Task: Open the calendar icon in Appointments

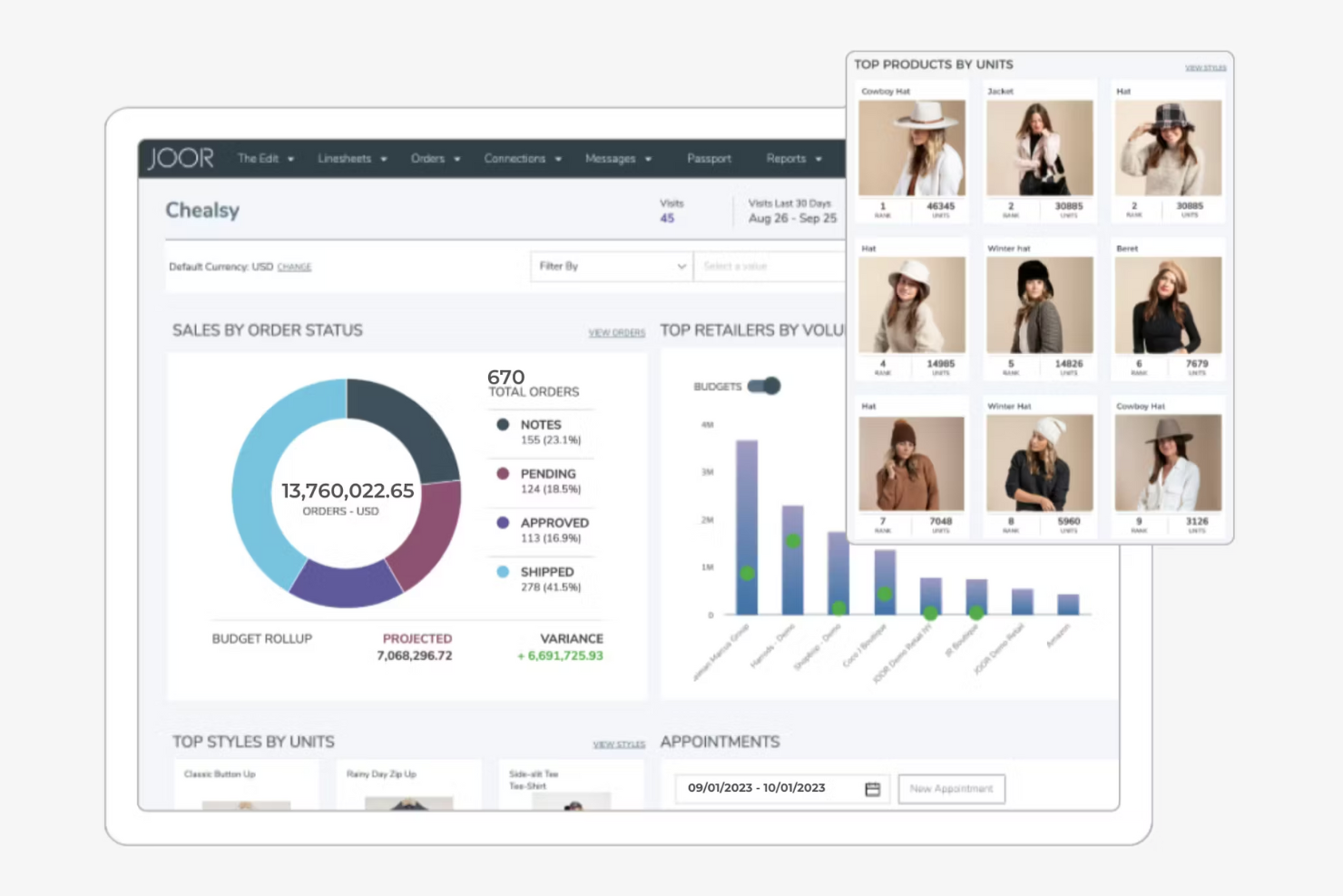Action: [870, 789]
